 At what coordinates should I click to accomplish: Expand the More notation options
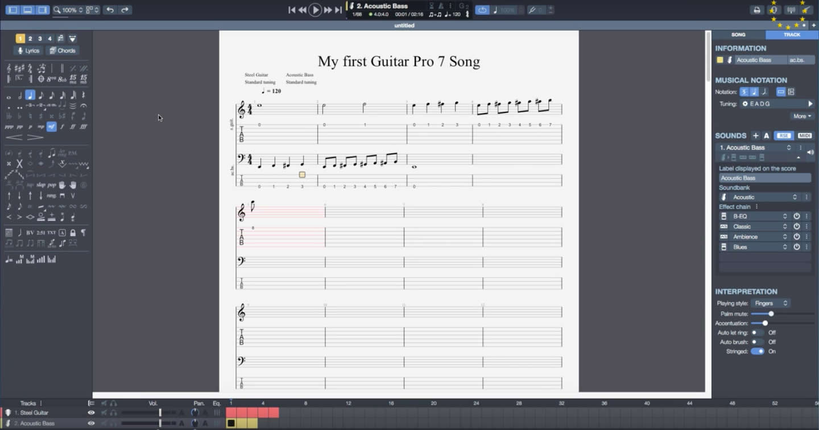click(802, 116)
